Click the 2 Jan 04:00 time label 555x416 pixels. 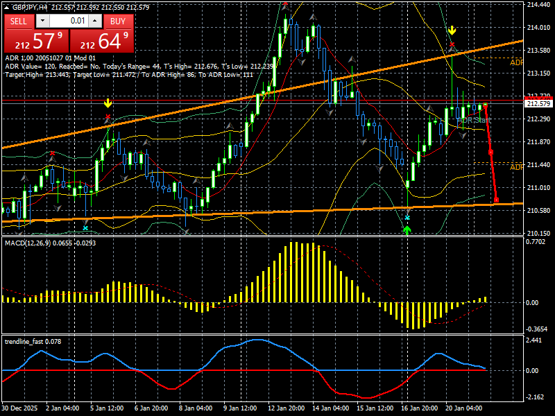[x=63, y=408]
